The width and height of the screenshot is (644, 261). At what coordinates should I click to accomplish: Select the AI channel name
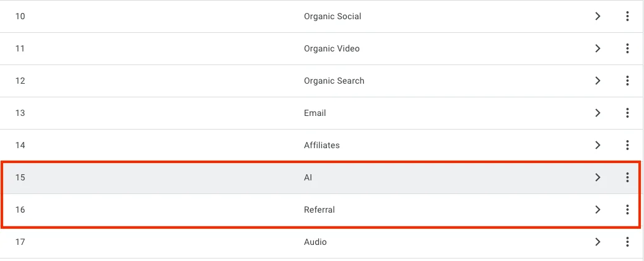[x=308, y=177]
